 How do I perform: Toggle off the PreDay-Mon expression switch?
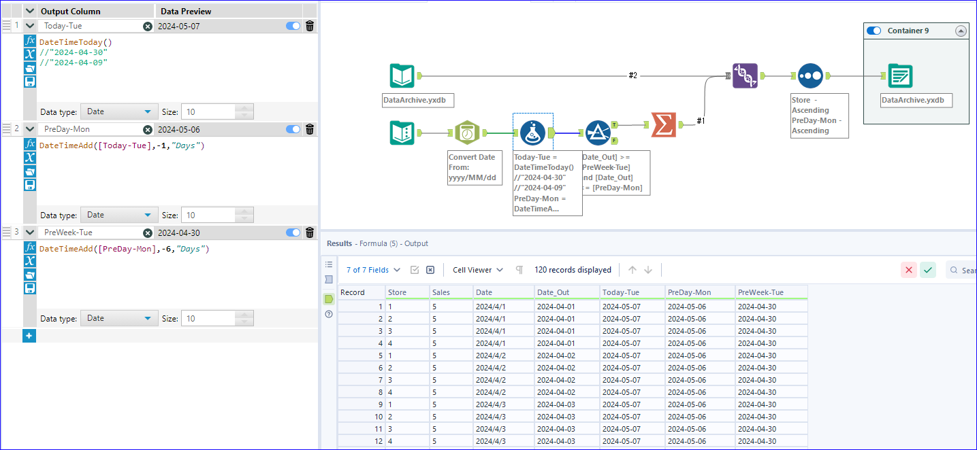point(293,129)
